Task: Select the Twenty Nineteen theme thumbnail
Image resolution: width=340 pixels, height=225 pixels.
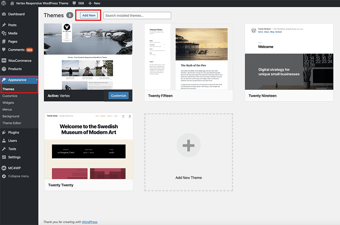Action: [289, 57]
